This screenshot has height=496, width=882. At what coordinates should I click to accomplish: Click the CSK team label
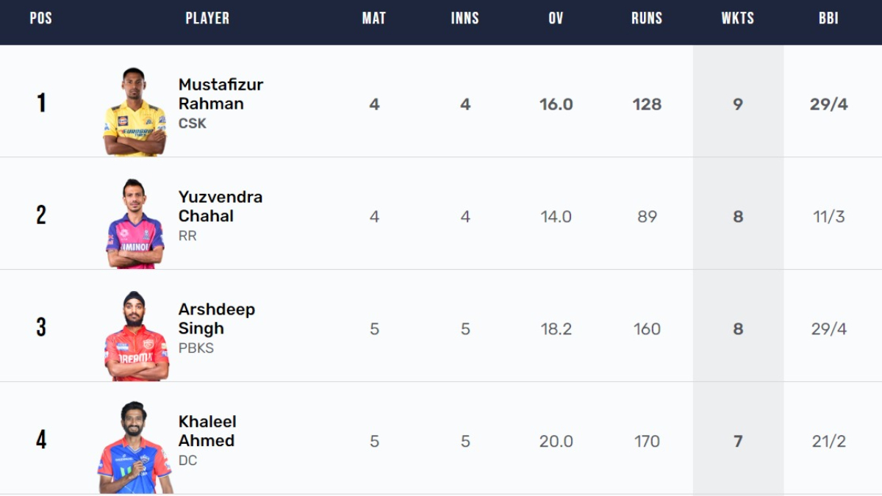click(x=193, y=123)
